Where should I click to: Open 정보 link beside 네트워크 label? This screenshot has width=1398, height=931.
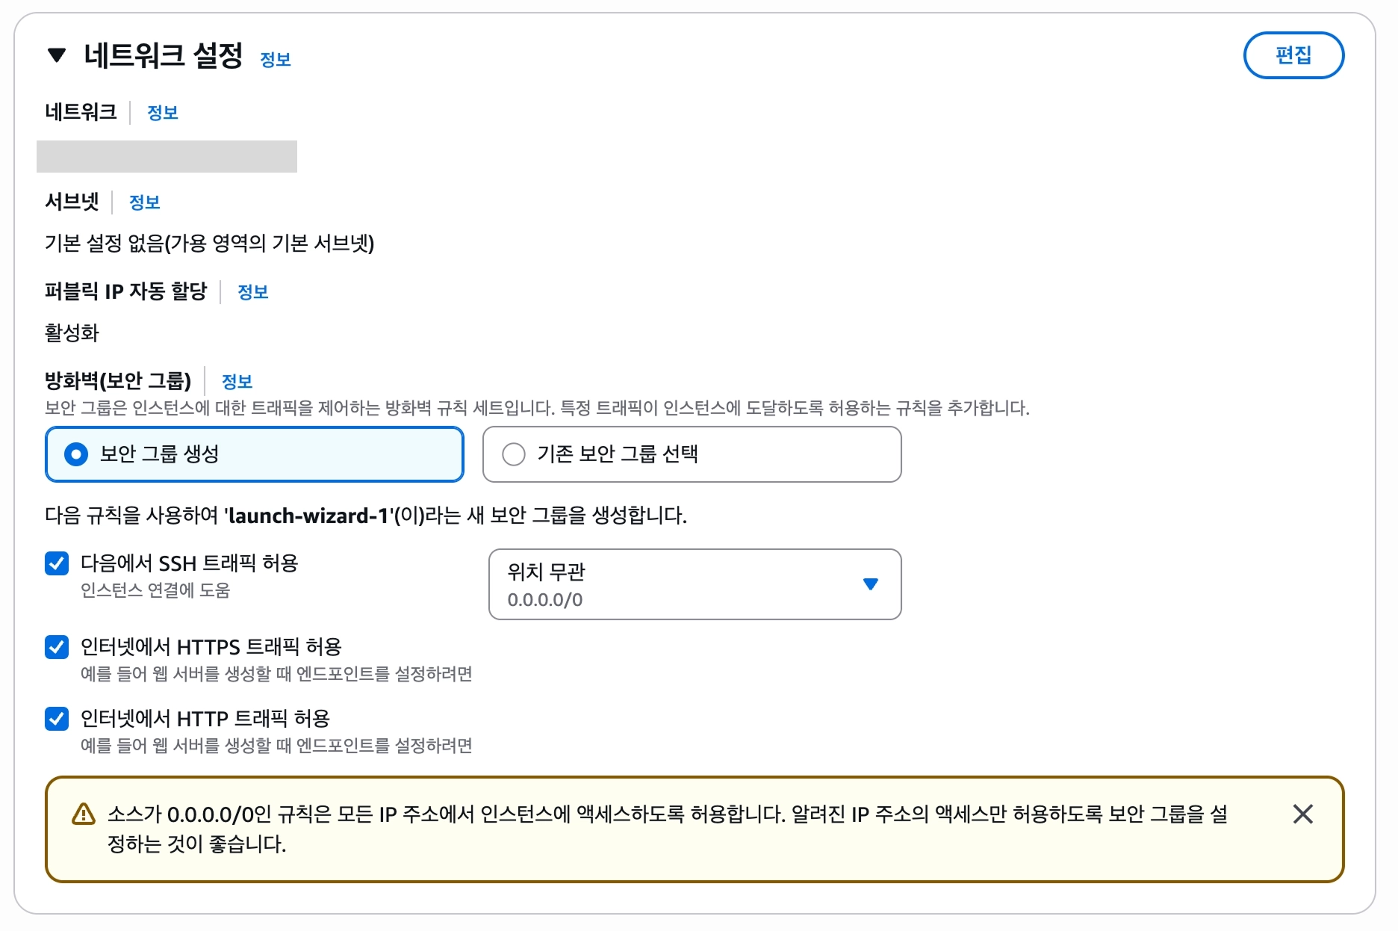click(163, 113)
